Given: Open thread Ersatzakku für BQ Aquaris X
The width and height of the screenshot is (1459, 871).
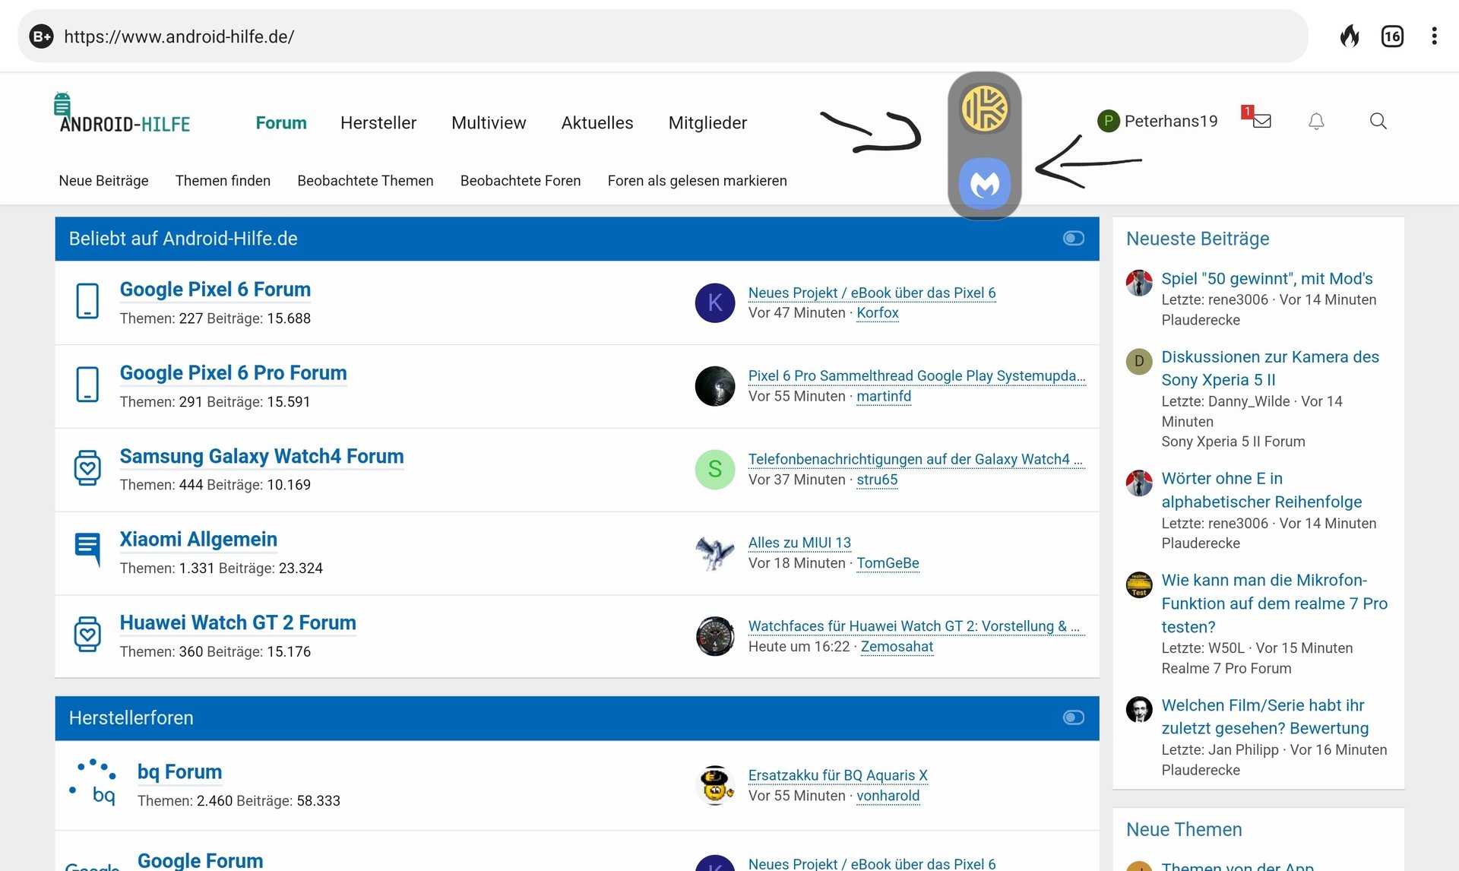Looking at the screenshot, I should click(x=837, y=775).
